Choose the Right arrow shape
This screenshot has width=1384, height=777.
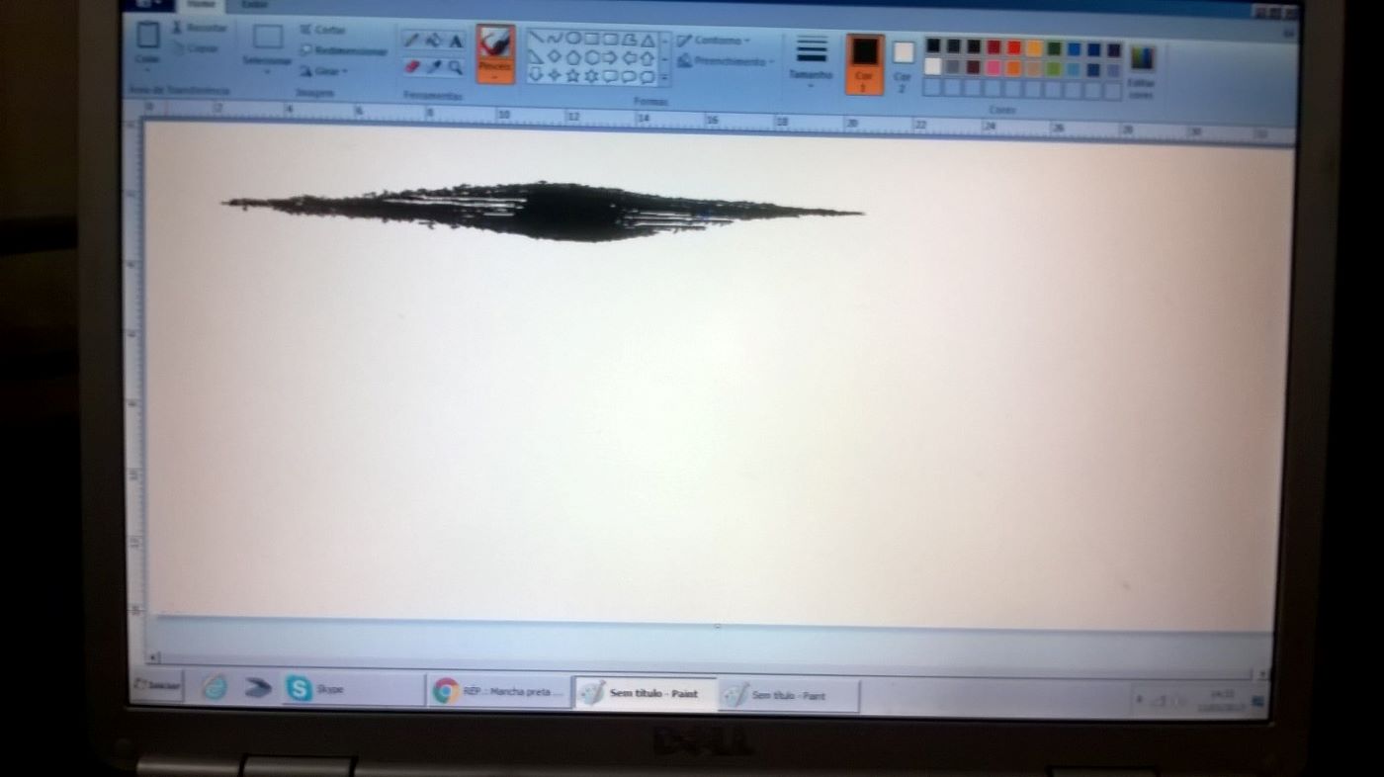coord(610,58)
